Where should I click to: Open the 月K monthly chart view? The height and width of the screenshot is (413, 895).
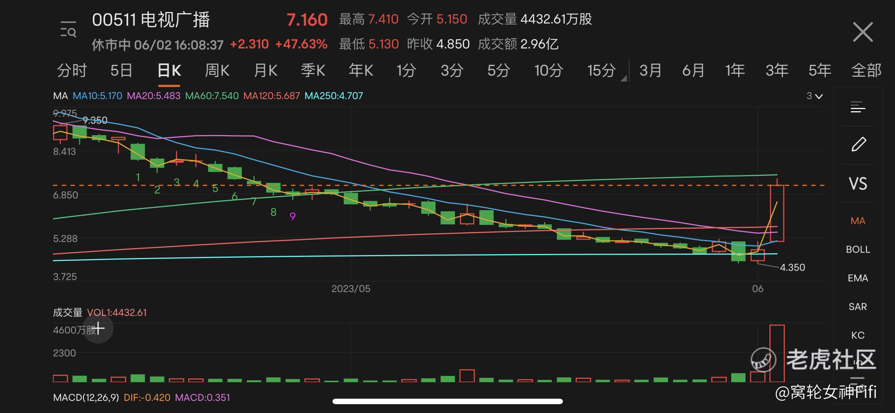click(x=265, y=70)
